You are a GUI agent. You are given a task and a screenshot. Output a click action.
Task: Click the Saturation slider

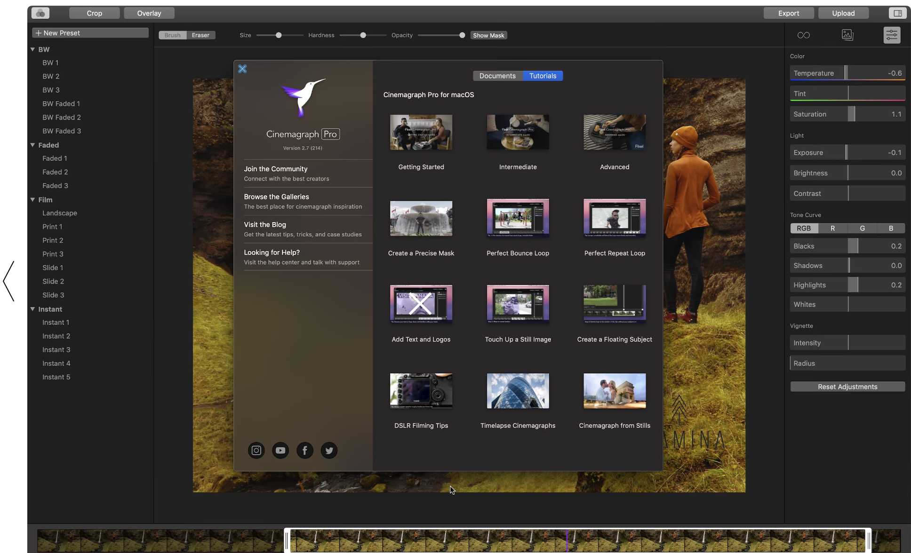point(847,114)
